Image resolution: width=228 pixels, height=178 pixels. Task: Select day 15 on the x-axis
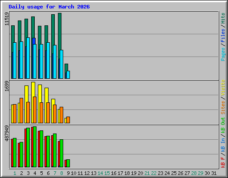tap(107, 173)
